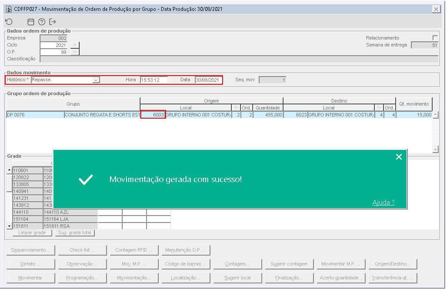This screenshot has width=446, height=289.
Task: Click the lookup icon next to Ciclo
Action: (x=74, y=45)
